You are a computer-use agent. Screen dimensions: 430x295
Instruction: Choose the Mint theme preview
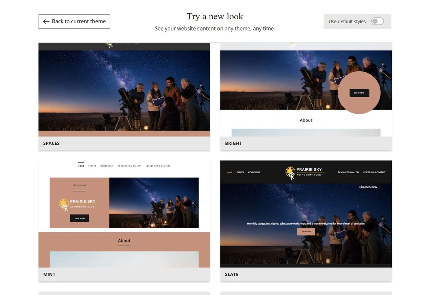(x=124, y=214)
